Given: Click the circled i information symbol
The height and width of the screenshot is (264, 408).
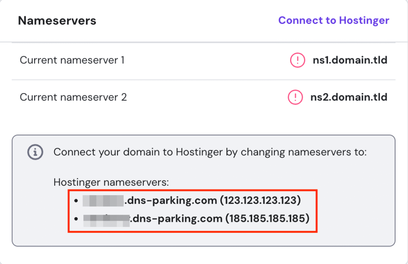Looking at the screenshot, I should [35, 152].
